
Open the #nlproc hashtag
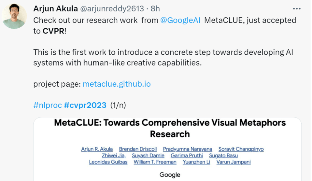pos(47,105)
